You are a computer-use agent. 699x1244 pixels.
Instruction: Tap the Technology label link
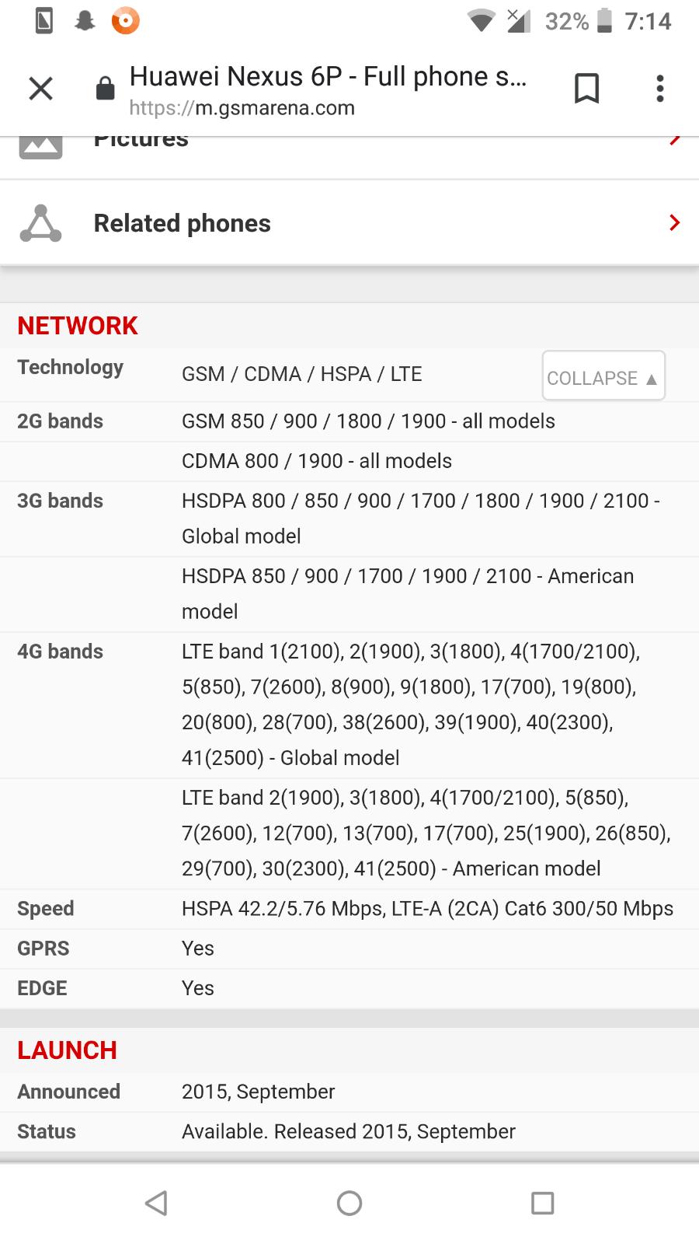(x=70, y=368)
